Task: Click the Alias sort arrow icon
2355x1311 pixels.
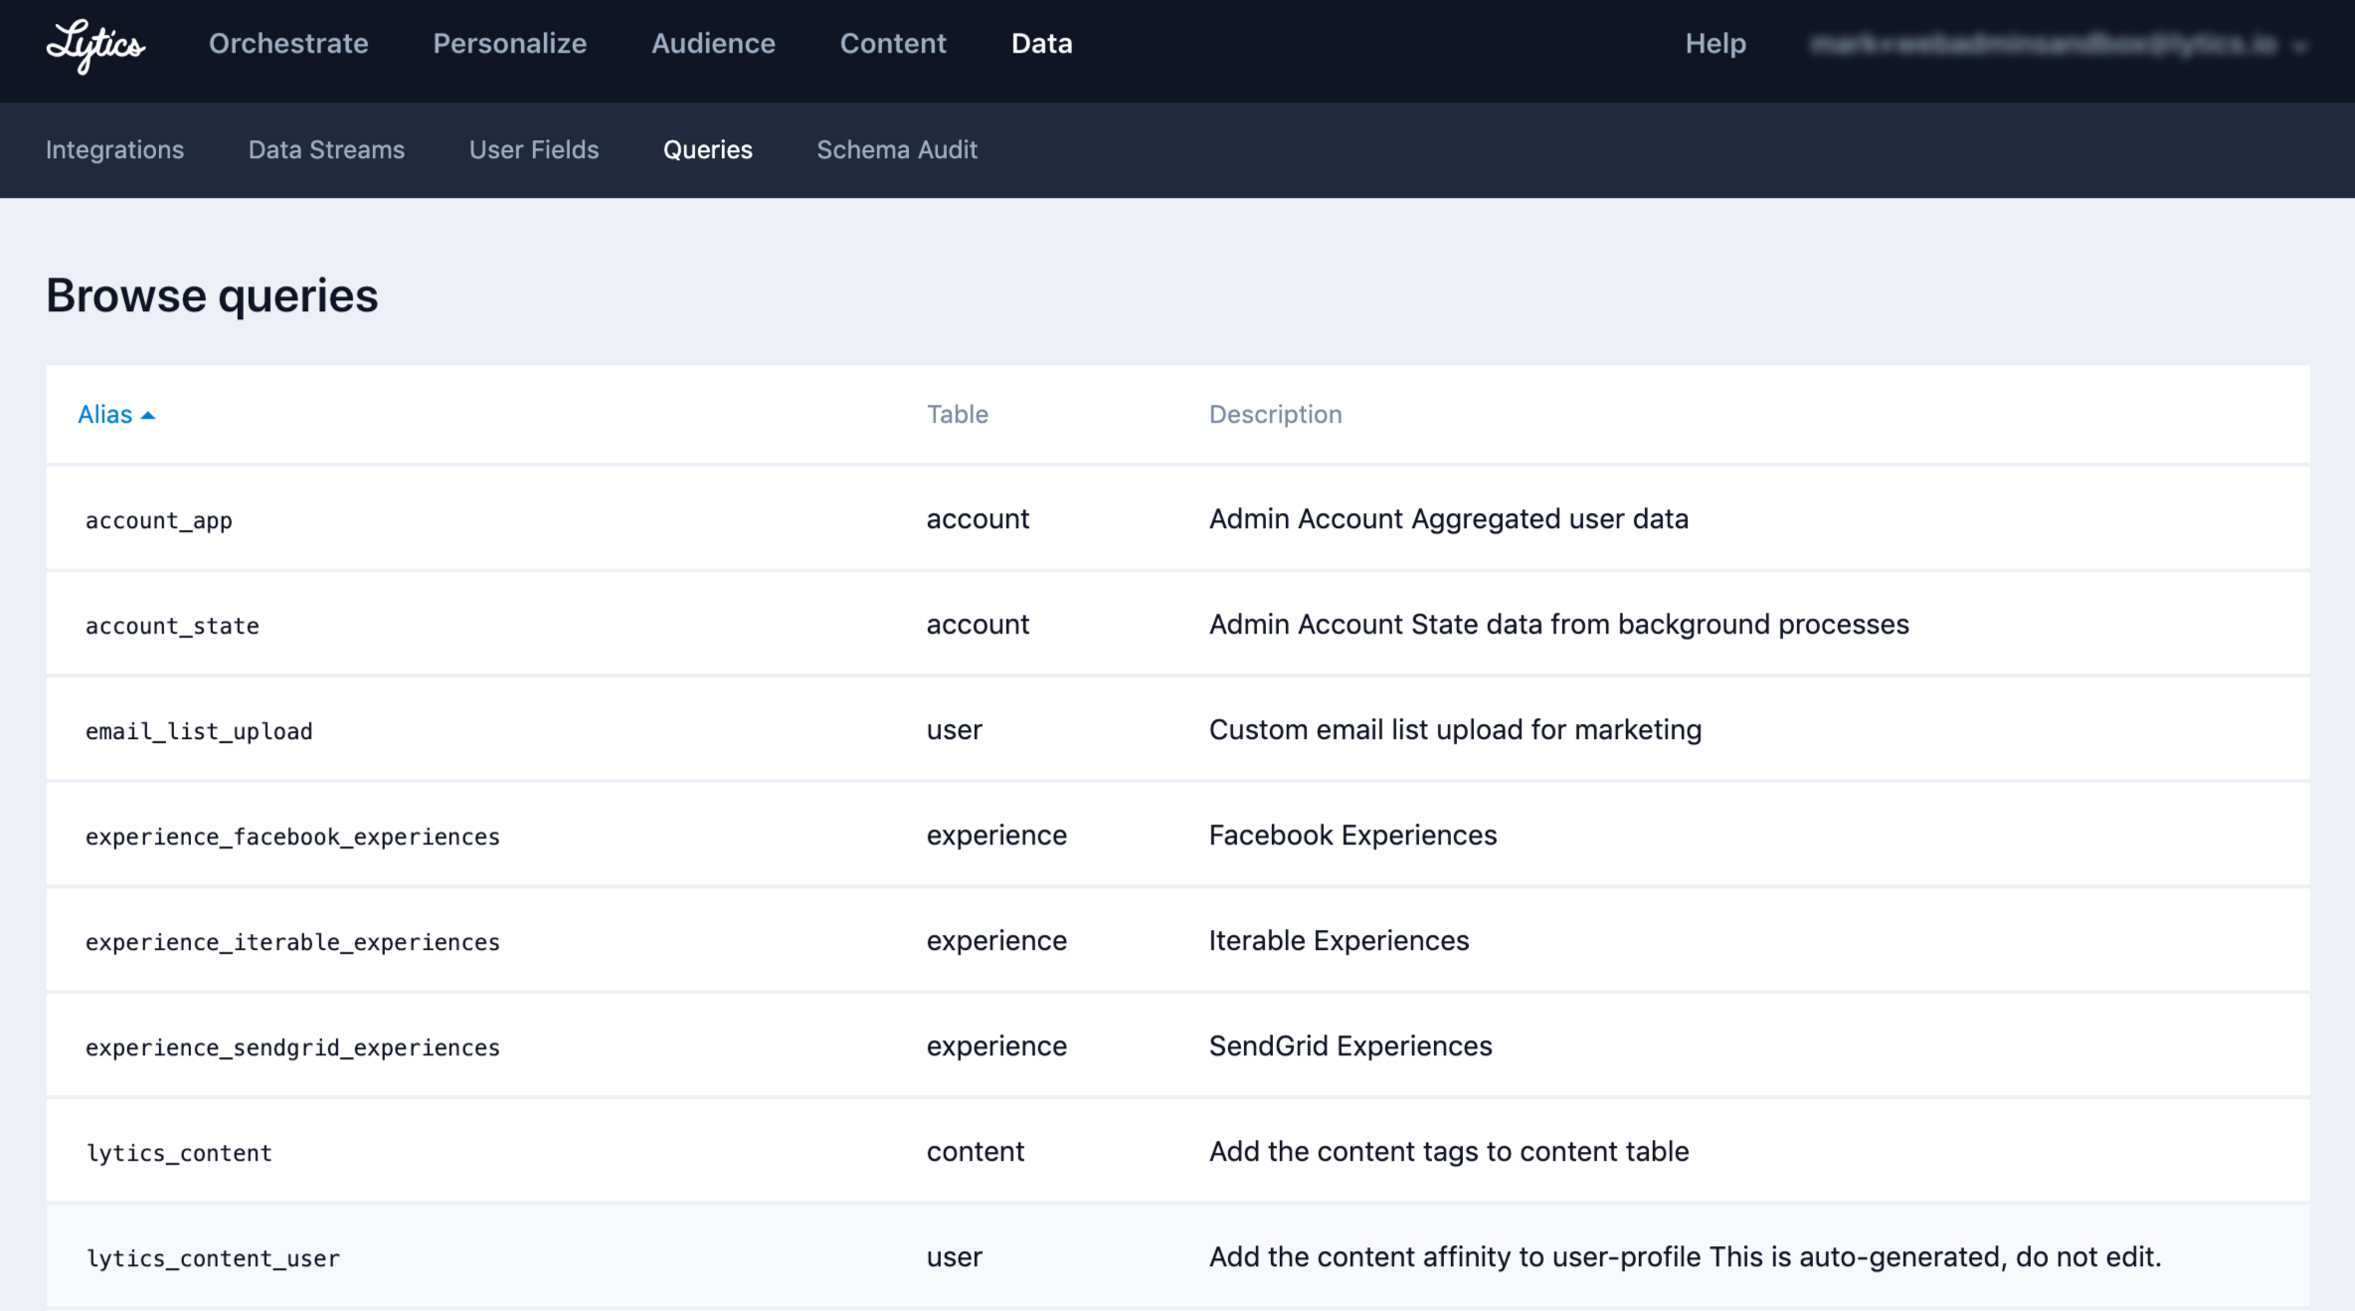Action: 148,416
